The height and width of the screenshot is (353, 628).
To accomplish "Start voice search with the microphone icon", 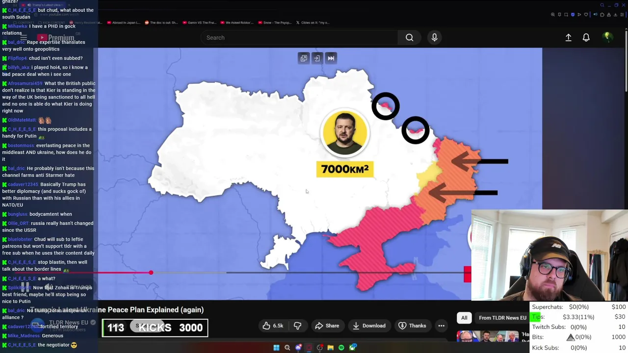I will [434, 37].
